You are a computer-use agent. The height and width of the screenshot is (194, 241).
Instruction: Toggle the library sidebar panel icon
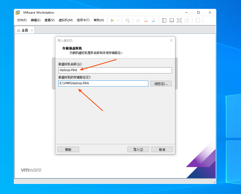(x=164, y=20)
